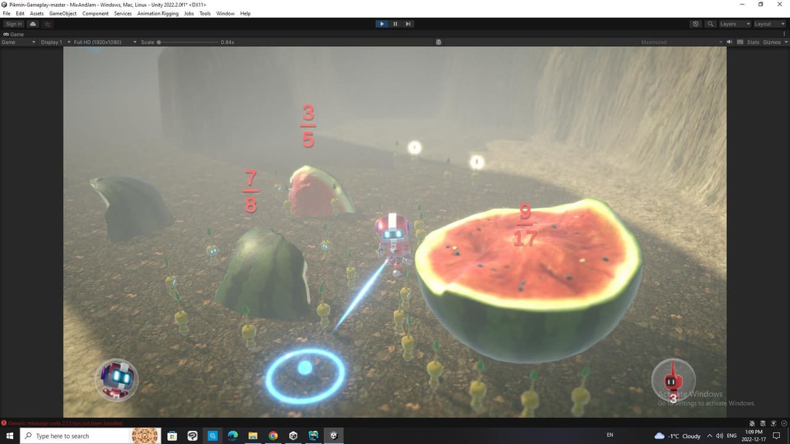
Task: Open the Edit menu
Action: pyautogui.click(x=20, y=14)
